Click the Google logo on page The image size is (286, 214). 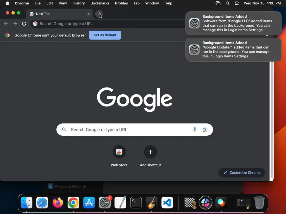click(x=135, y=99)
